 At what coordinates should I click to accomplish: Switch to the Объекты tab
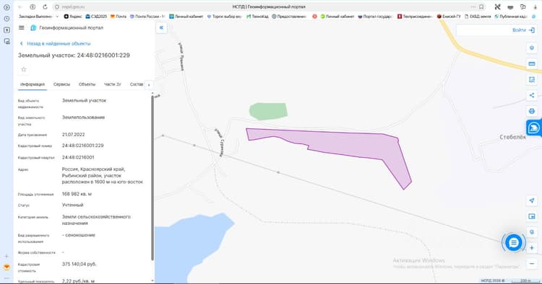[87, 84]
